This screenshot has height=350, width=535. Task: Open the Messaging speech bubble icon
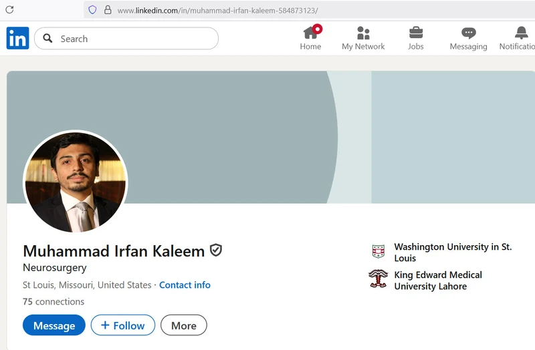468,33
